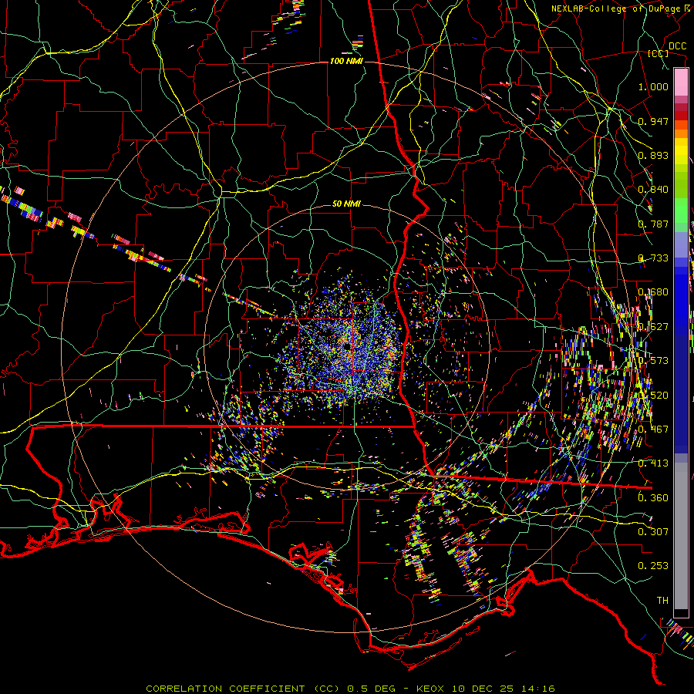Click the 0.253 scale value
The width and height of the screenshot is (694, 694).
pyautogui.click(x=653, y=566)
